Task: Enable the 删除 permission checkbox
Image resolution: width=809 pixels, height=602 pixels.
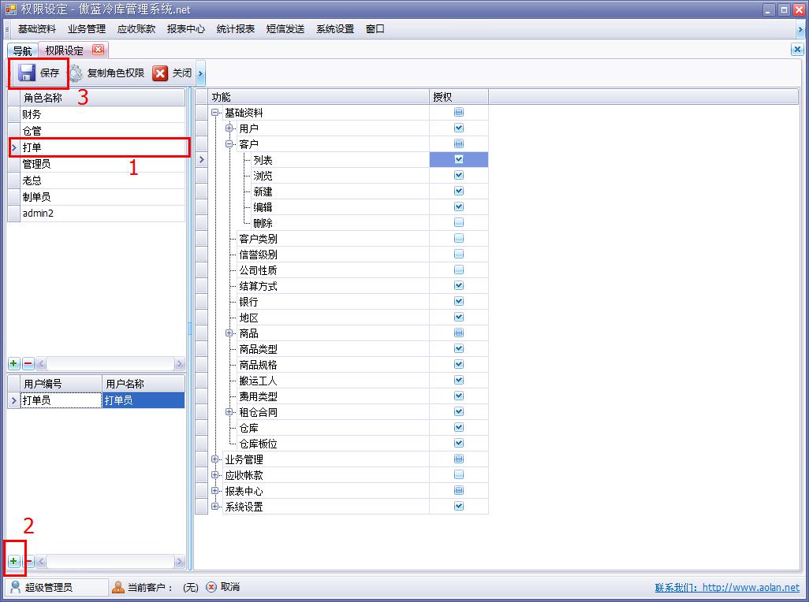Action: click(x=459, y=223)
